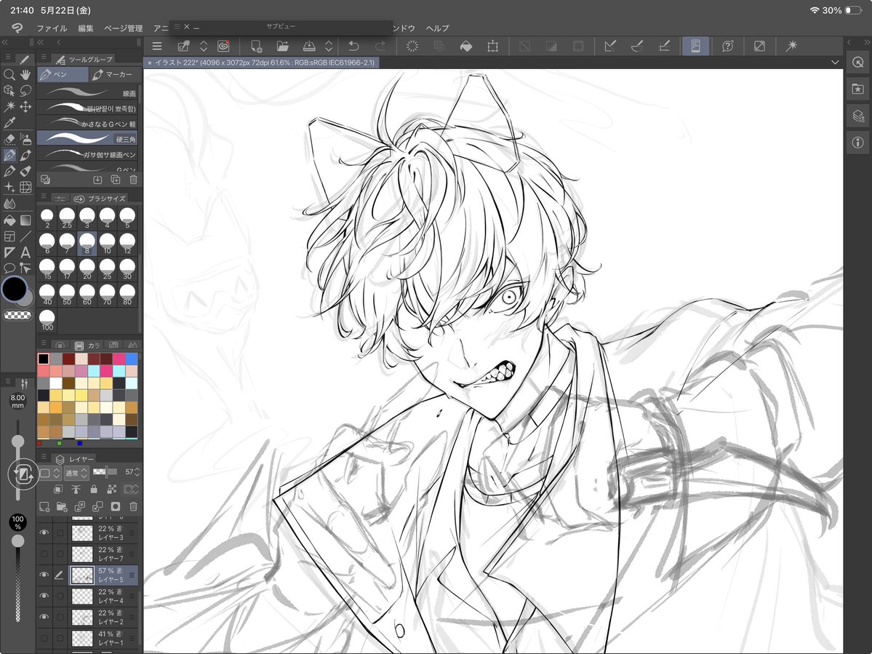The width and height of the screenshot is (872, 654).
Task: Select 線画 brush preset
Action: (x=87, y=92)
